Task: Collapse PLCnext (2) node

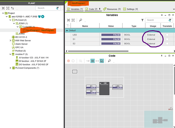Action: pyautogui.click(x=10, y=20)
